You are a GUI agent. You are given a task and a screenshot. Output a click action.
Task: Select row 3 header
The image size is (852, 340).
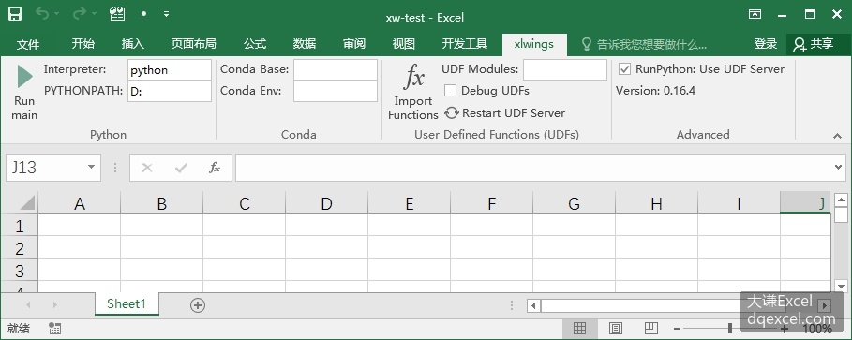pyautogui.click(x=19, y=270)
